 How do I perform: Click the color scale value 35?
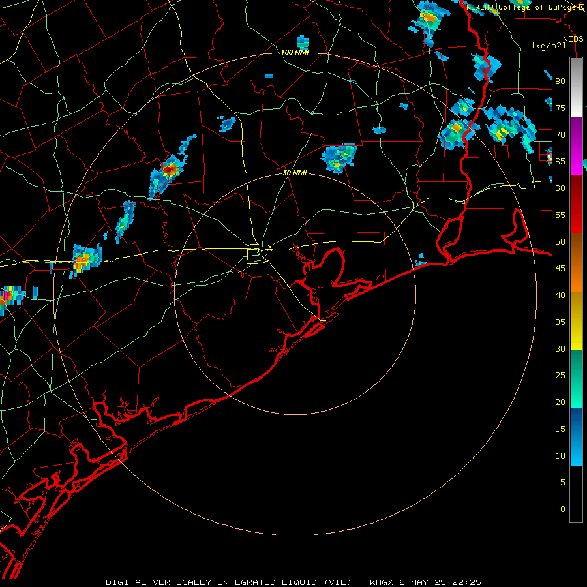560,322
